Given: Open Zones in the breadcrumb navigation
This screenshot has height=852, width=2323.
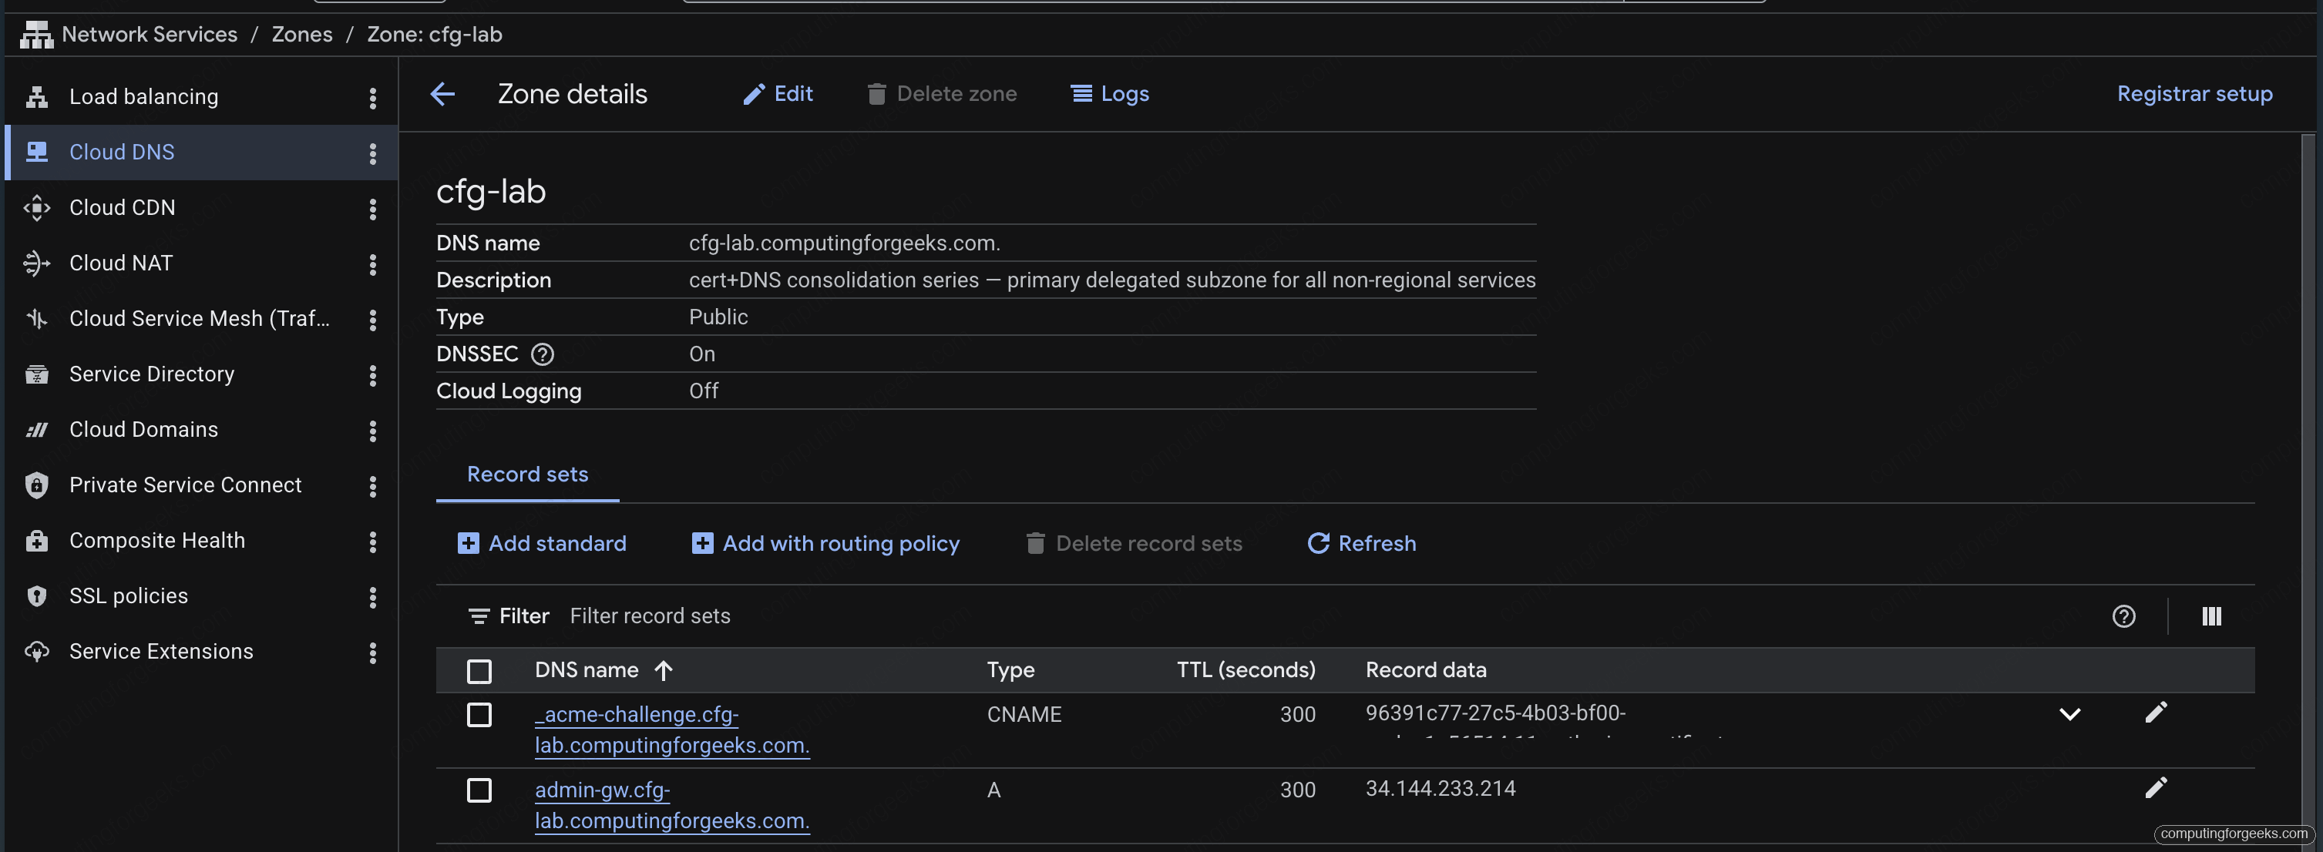Looking at the screenshot, I should 302,34.
